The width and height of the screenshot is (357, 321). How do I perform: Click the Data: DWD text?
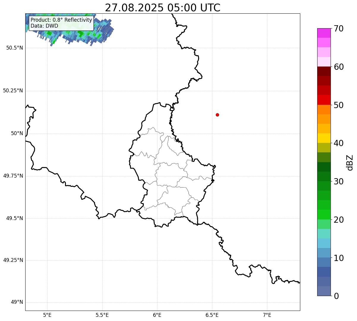click(x=45, y=26)
